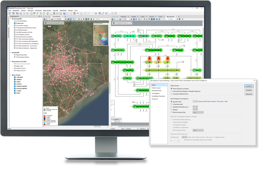Select the '7 COAST' grid in project tree
260x173 pixels.
(18, 91)
